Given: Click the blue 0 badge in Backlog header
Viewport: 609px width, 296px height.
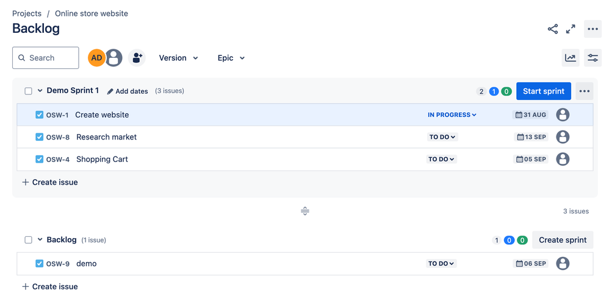Looking at the screenshot, I should [509, 240].
